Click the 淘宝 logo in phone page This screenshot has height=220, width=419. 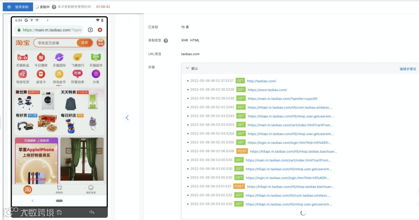(23, 43)
